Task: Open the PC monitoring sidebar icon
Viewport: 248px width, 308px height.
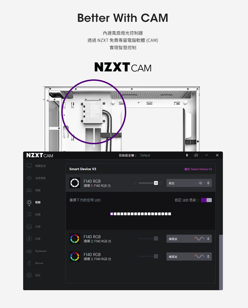Action: pos(29,166)
